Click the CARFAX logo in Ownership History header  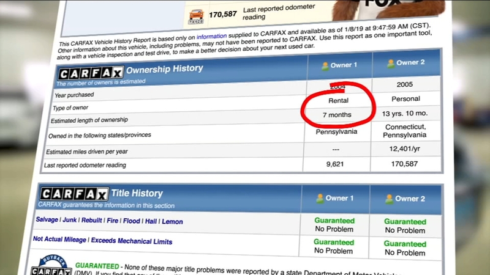pos(91,73)
